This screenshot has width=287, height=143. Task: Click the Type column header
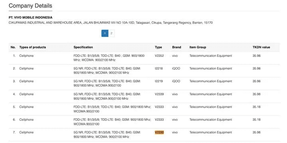(158, 47)
